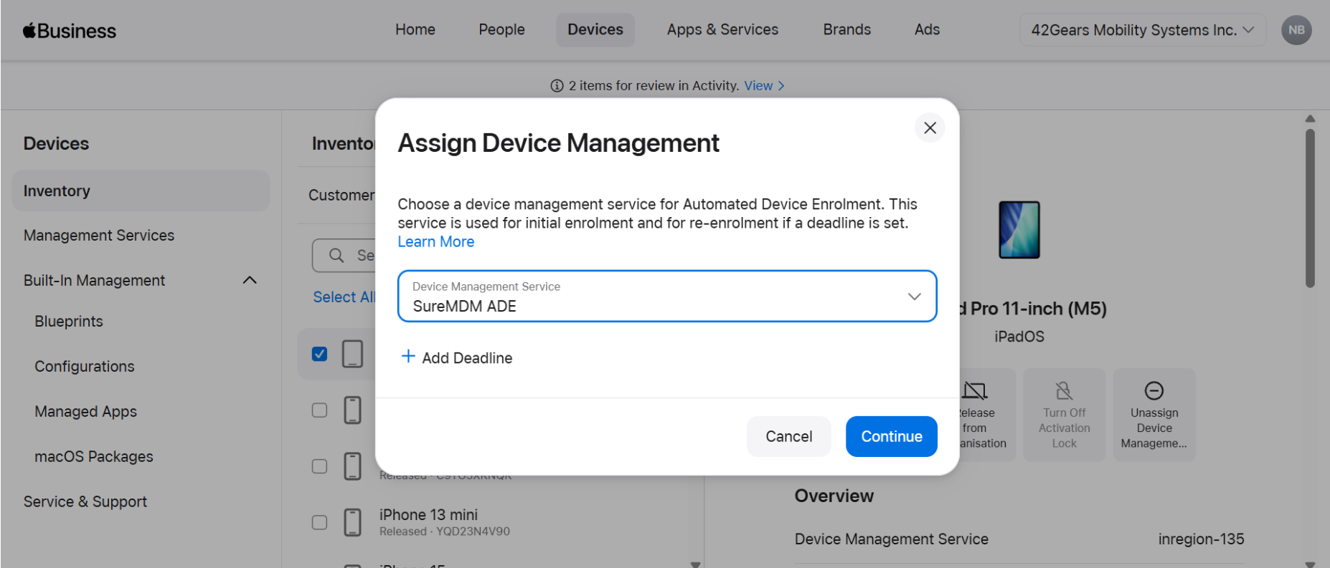Open the Device Management Service dropdown

pyautogui.click(x=667, y=297)
